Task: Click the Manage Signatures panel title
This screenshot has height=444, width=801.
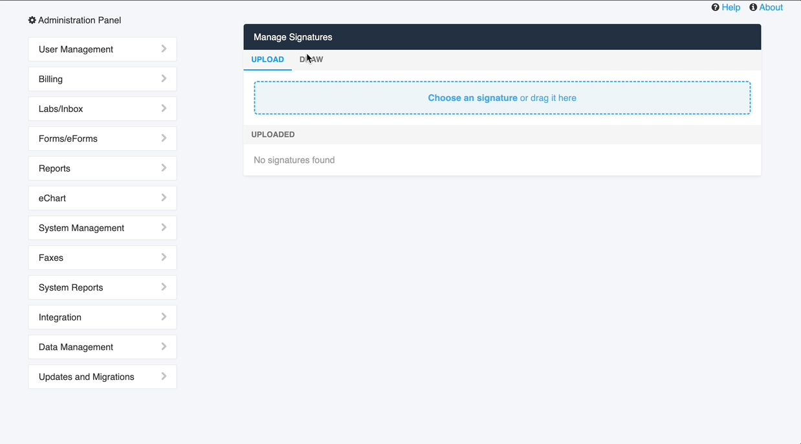Action: click(x=293, y=37)
